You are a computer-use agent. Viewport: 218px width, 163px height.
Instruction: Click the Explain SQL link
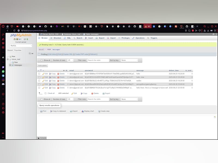68,54
